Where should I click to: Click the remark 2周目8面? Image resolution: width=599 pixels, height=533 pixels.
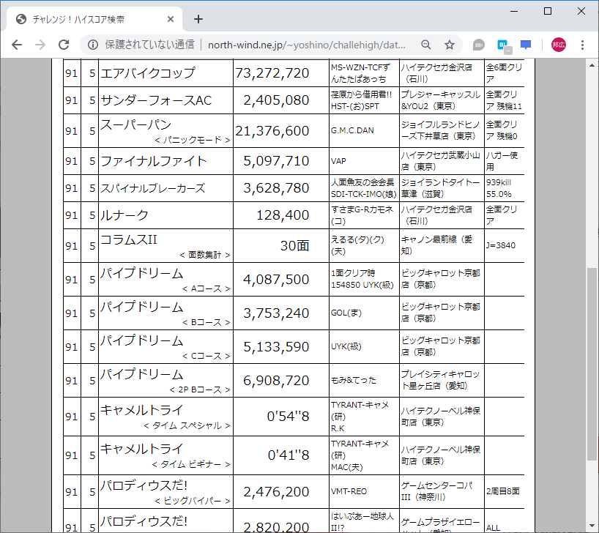(x=503, y=491)
